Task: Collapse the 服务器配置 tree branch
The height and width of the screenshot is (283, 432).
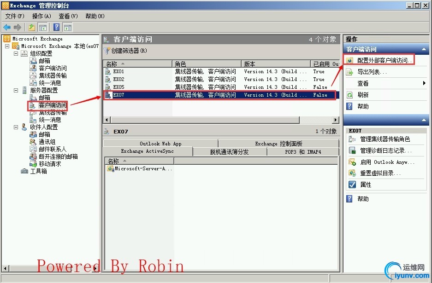Action: pos(16,90)
